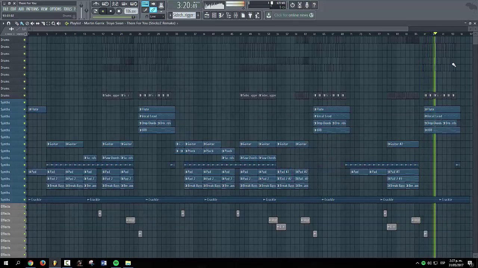478x268 pixels.
Task: Select the Guitar #2 clip
Action: [x=403, y=144]
